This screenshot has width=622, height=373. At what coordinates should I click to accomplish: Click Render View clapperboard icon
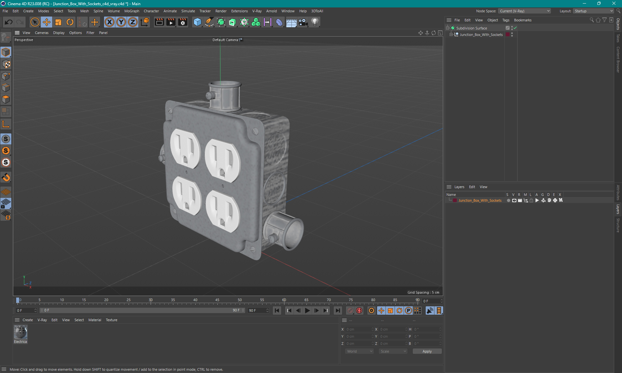159,22
